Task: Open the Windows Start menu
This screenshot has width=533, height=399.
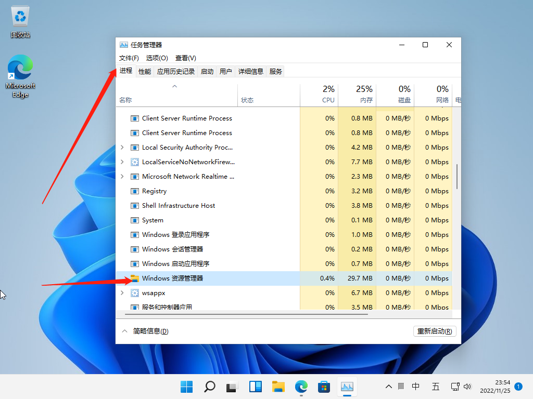Action: tap(187, 387)
